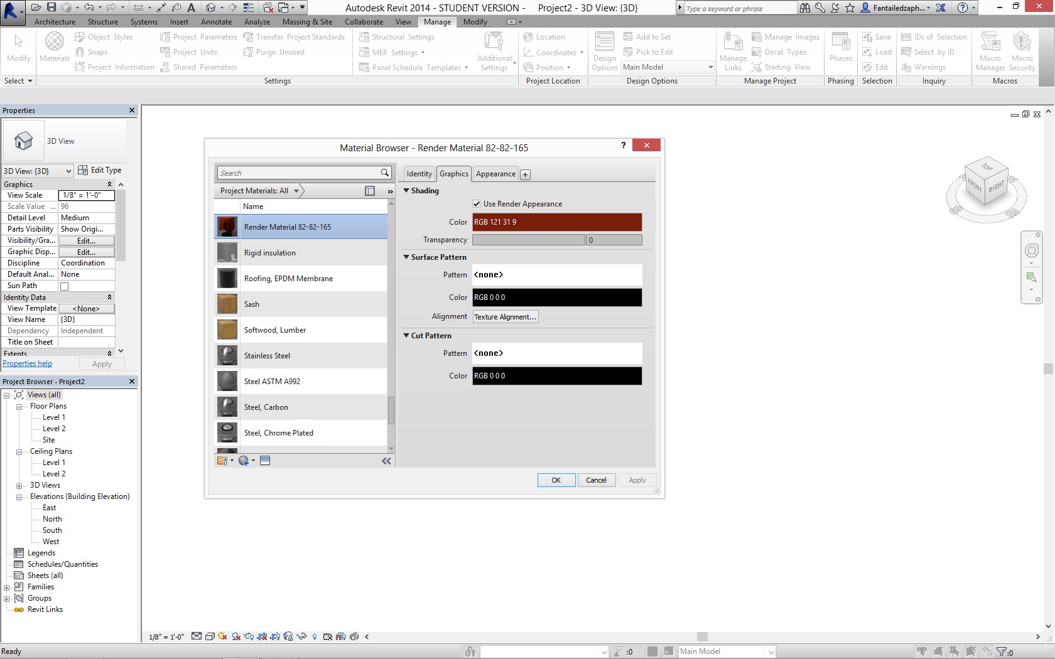This screenshot has height=659, width=1055.
Task: Click the Shading color swatch RGB 121 31 9
Action: 557,222
